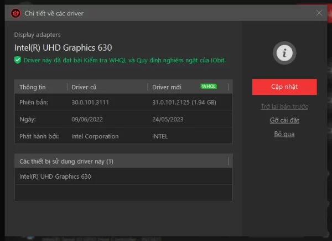
Task: Click the Intel(R) UHD Graphics 630 title heading
Action: [63, 47]
